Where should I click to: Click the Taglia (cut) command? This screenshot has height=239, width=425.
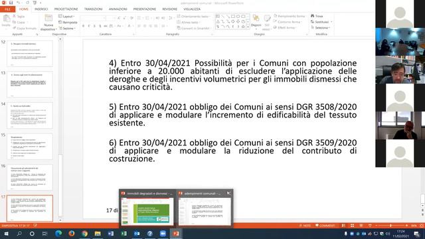[x=19, y=16]
